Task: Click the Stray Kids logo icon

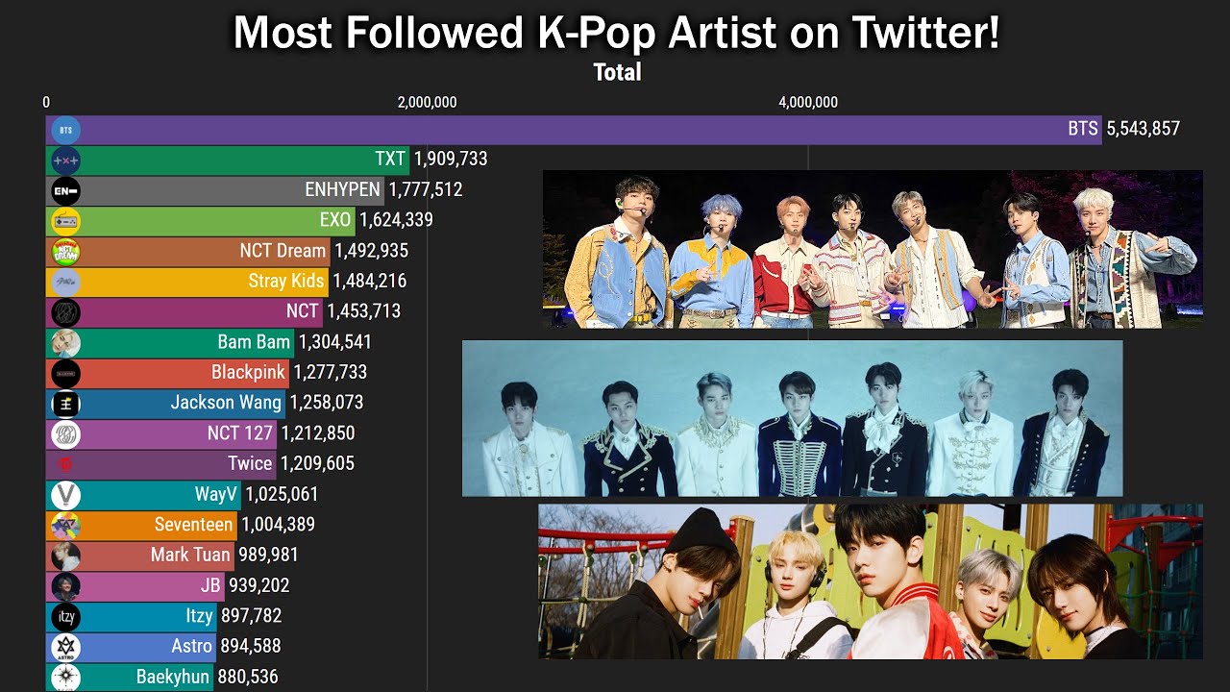Action: 65,282
